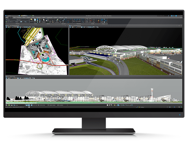Open the Fence Tools button
Screen dimensions: 188x148
[x=50, y=21]
